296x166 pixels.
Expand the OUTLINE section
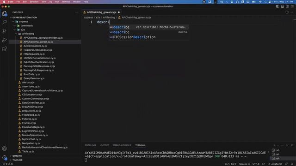[17, 156]
